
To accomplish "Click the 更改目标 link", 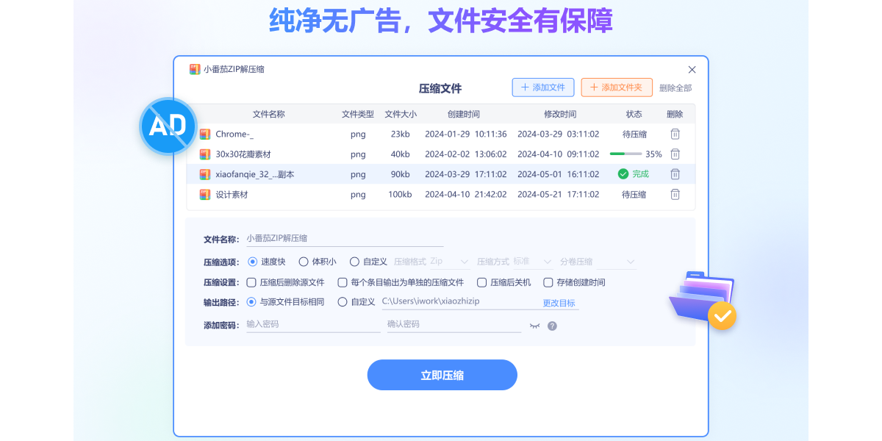I will (559, 303).
